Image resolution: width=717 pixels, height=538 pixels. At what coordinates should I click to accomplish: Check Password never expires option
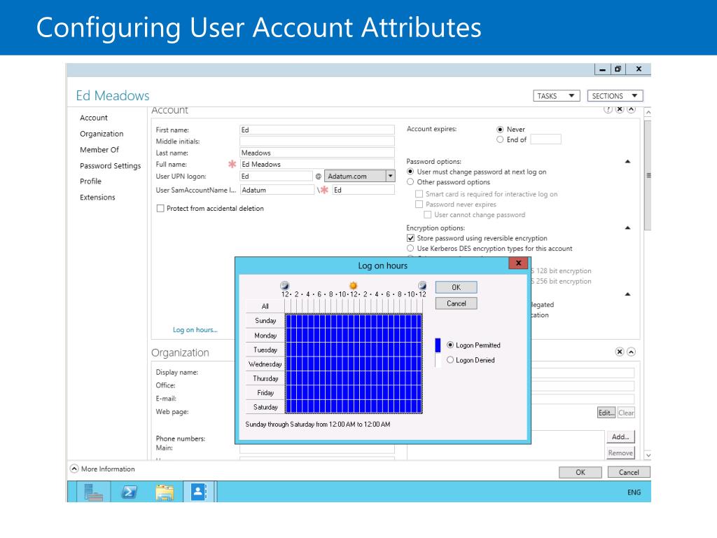(x=419, y=204)
